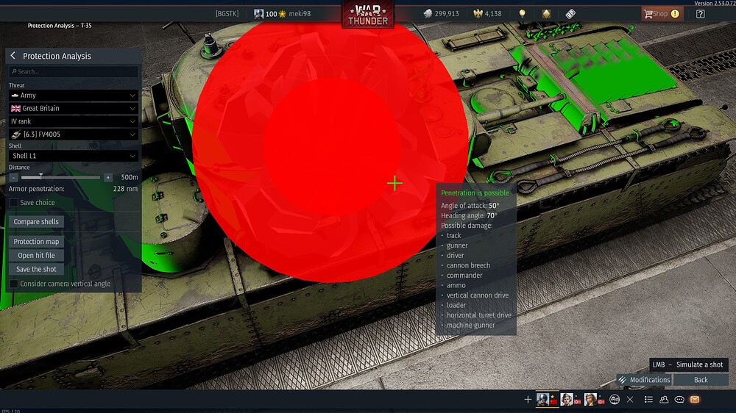
Task: Expand the Shell L1 dropdown
Action: coord(73,156)
